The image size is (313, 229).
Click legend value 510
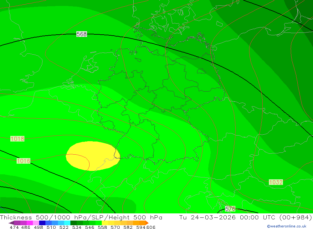click(x=51, y=227)
